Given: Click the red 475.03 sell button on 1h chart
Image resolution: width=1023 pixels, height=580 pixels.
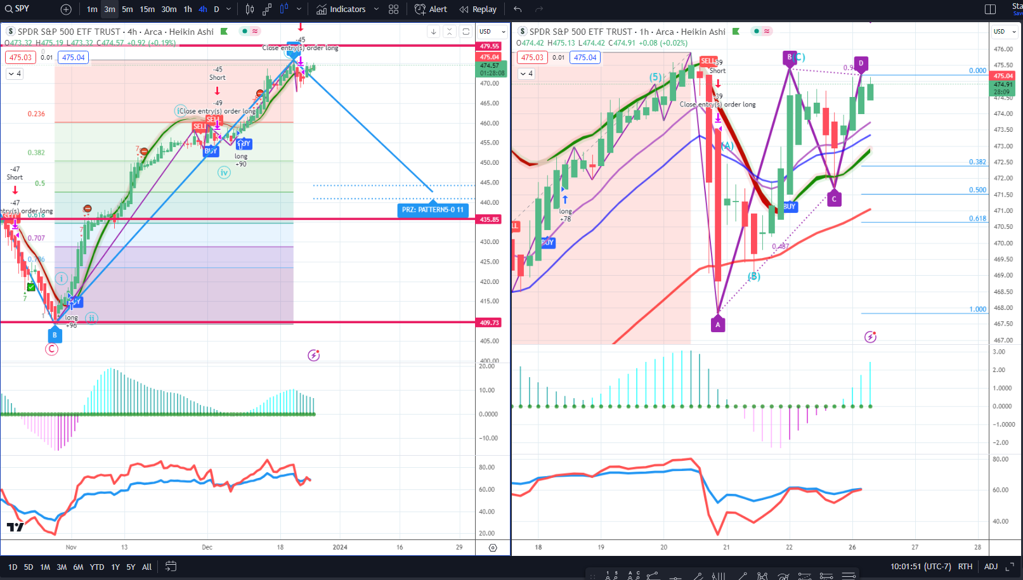Looking at the screenshot, I should pyautogui.click(x=532, y=58).
